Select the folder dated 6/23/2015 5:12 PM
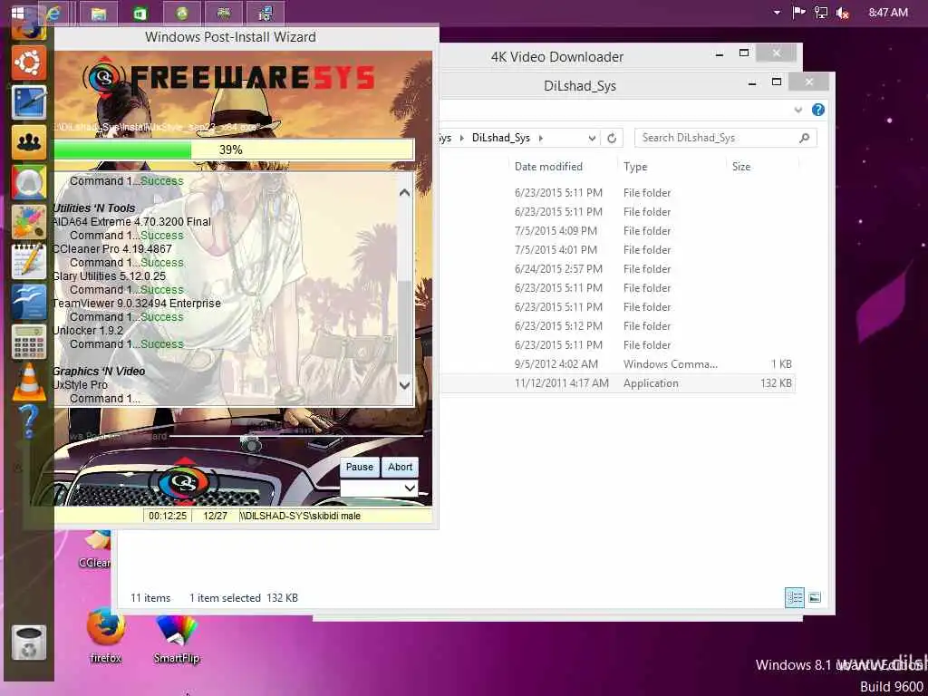 pos(618,326)
